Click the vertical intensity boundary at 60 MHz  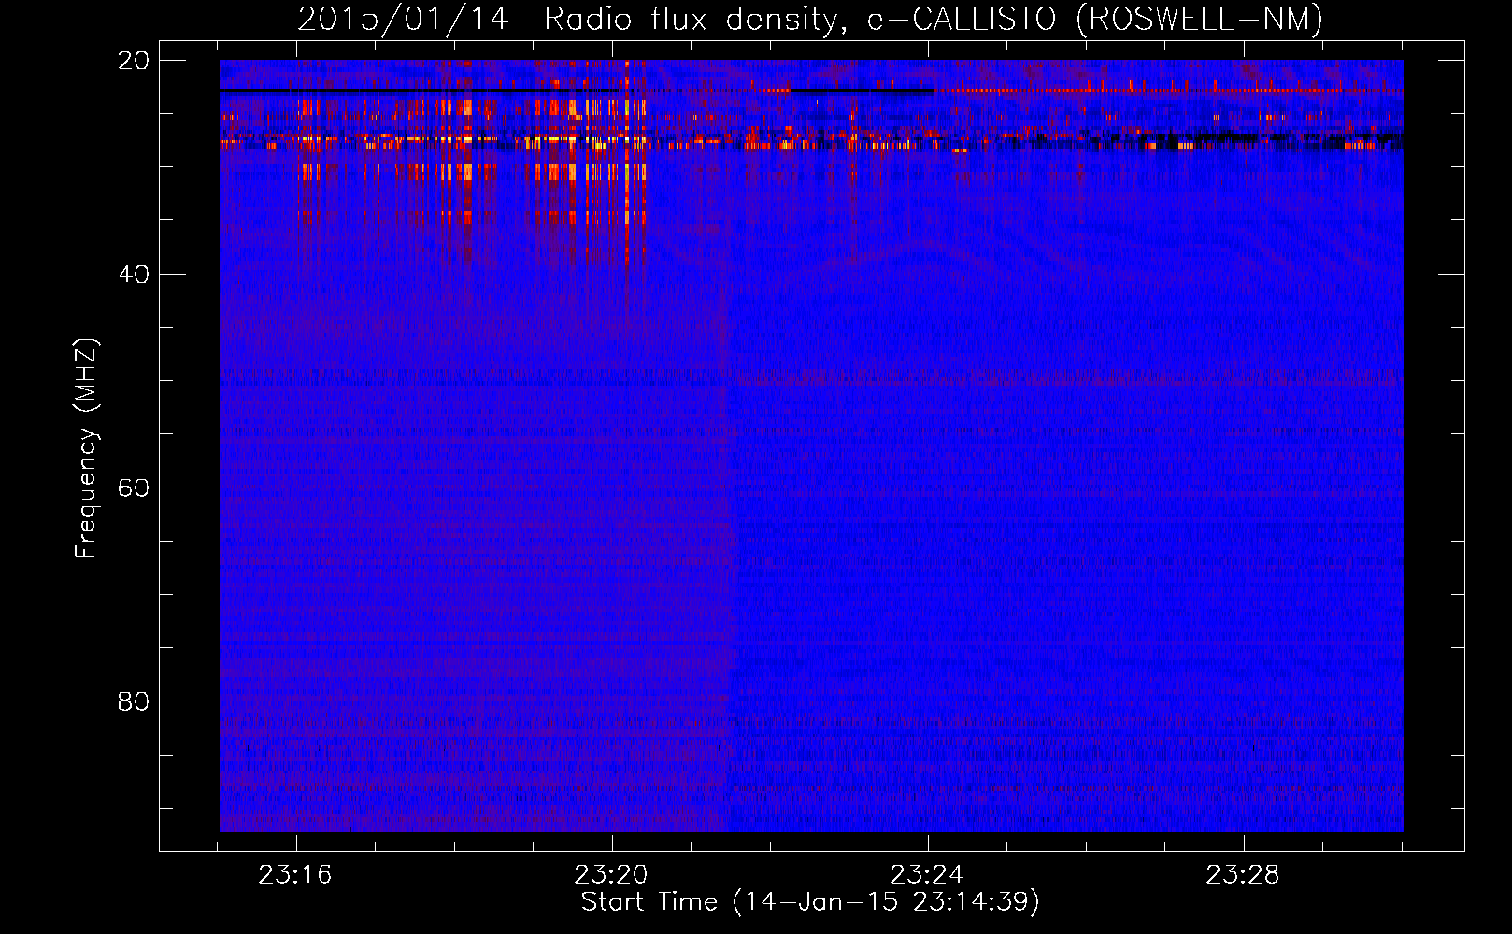[x=730, y=488]
